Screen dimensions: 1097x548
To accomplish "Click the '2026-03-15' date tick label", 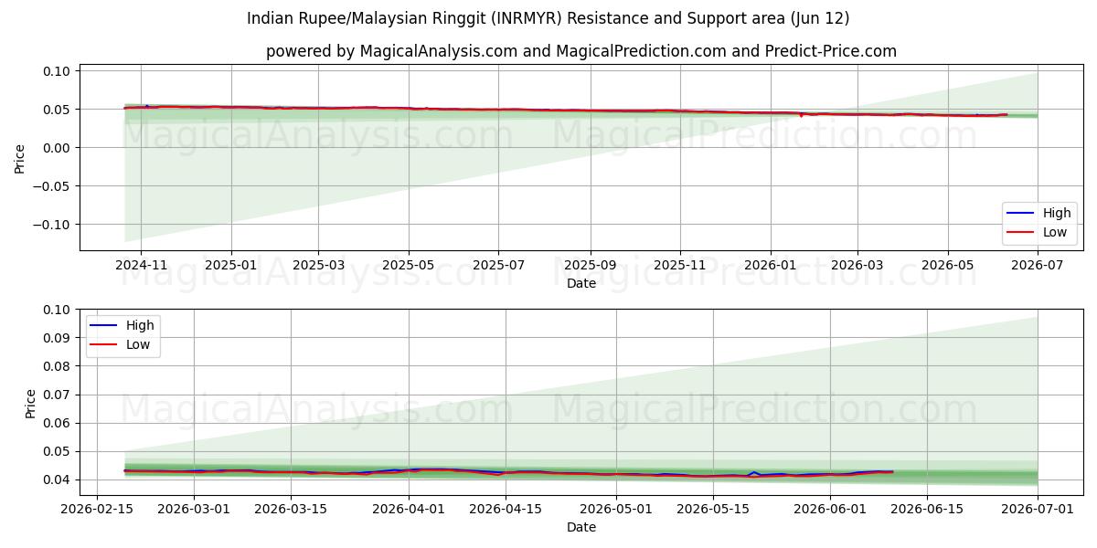I will (291, 510).
